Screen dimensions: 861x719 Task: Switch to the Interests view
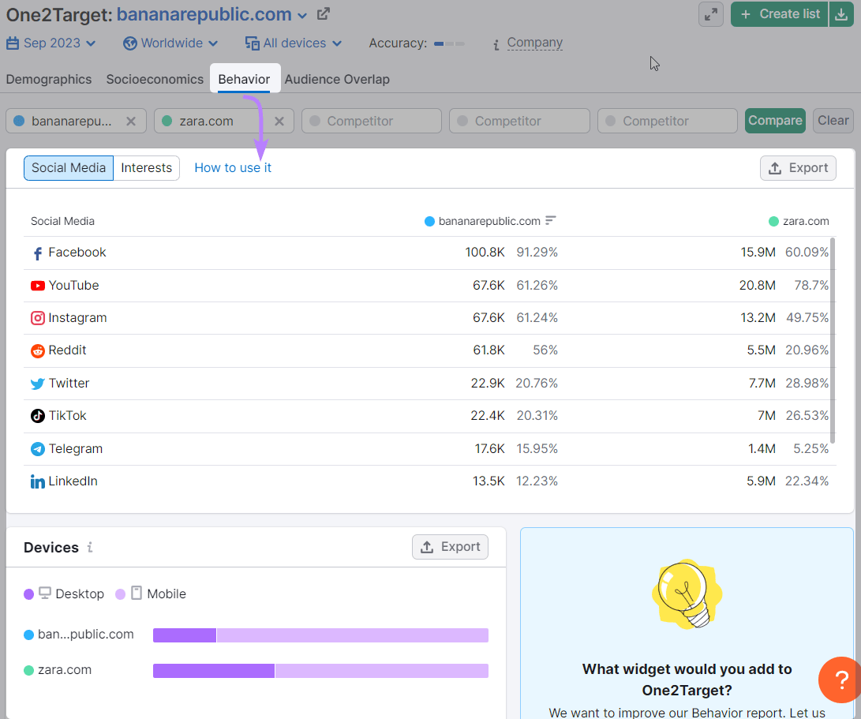pyautogui.click(x=146, y=167)
